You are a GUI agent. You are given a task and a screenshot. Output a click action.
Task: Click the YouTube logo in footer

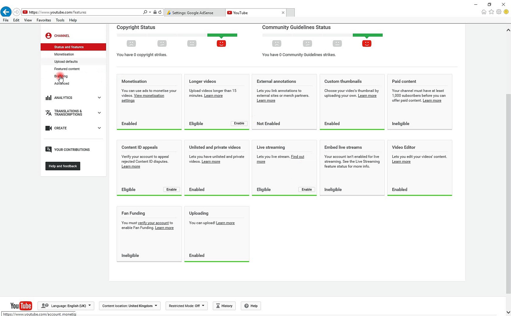tap(21, 306)
